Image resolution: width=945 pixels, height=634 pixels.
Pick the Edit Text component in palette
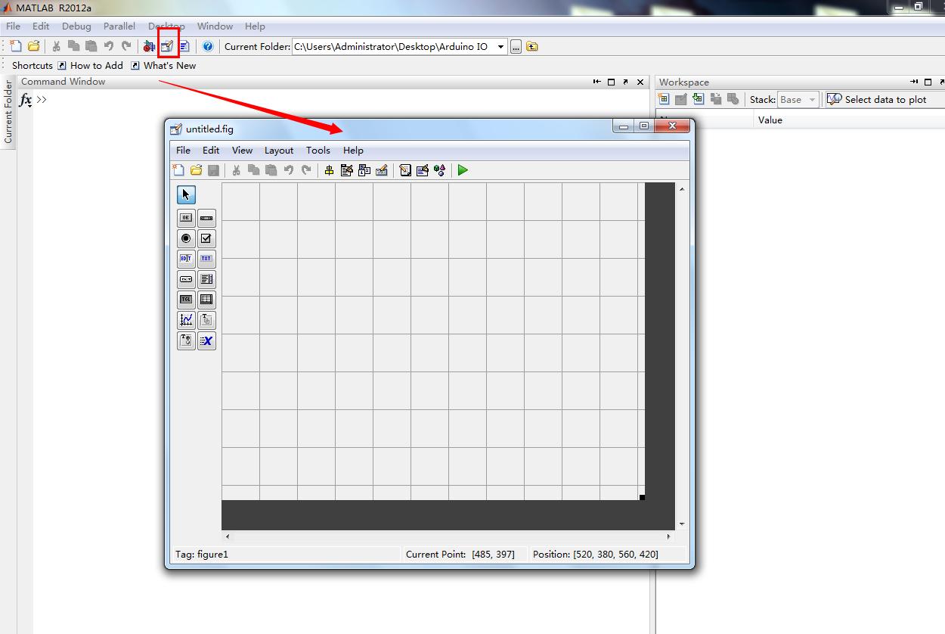pyautogui.click(x=186, y=259)
